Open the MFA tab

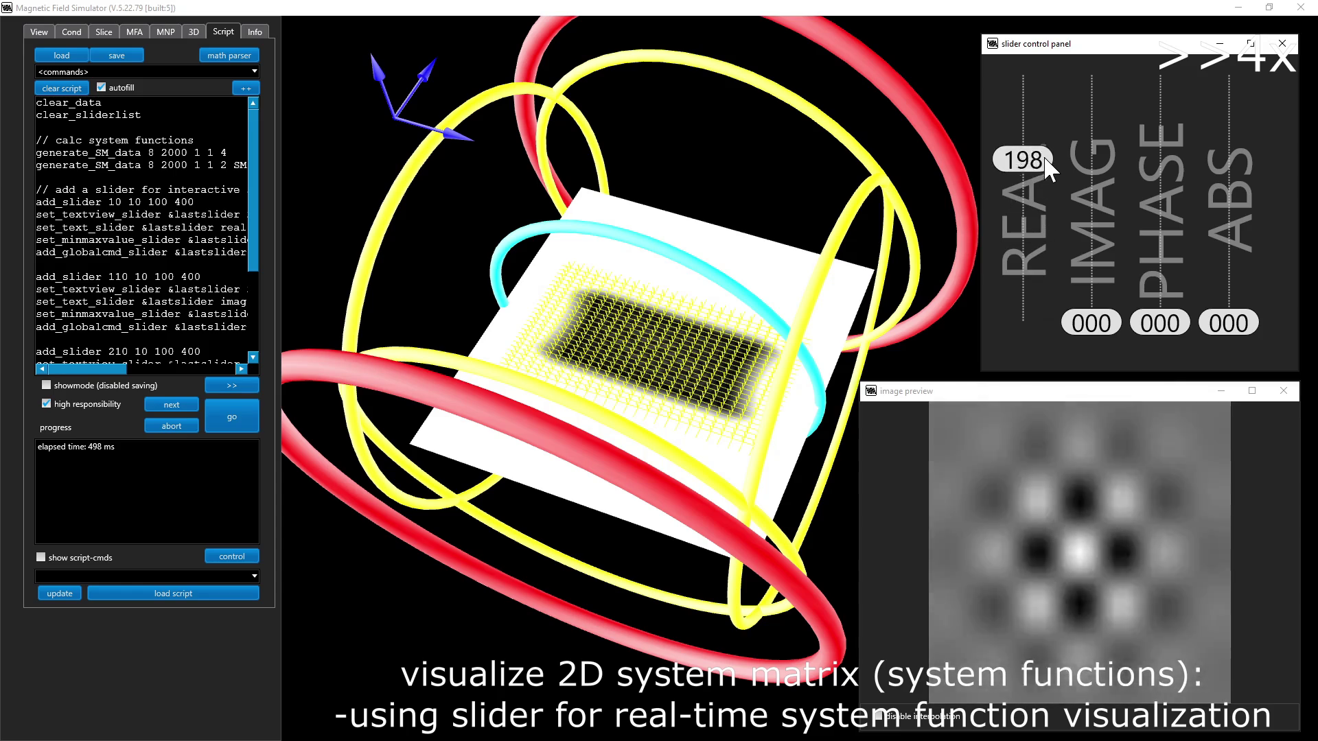coord(135,32)
